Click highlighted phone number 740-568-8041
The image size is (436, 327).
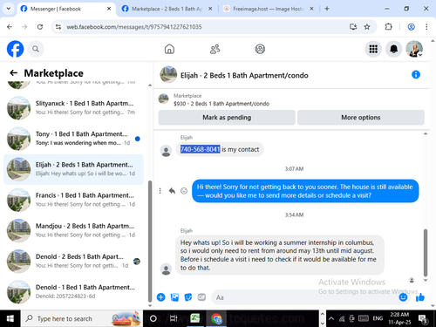(x=200, y=149)
